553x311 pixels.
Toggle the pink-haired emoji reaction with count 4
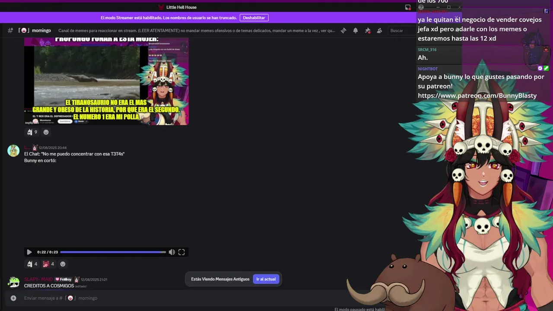(x=49, y=264)
